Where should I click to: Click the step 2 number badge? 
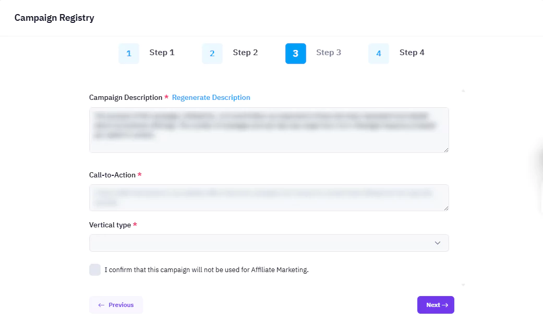(212, 54)
